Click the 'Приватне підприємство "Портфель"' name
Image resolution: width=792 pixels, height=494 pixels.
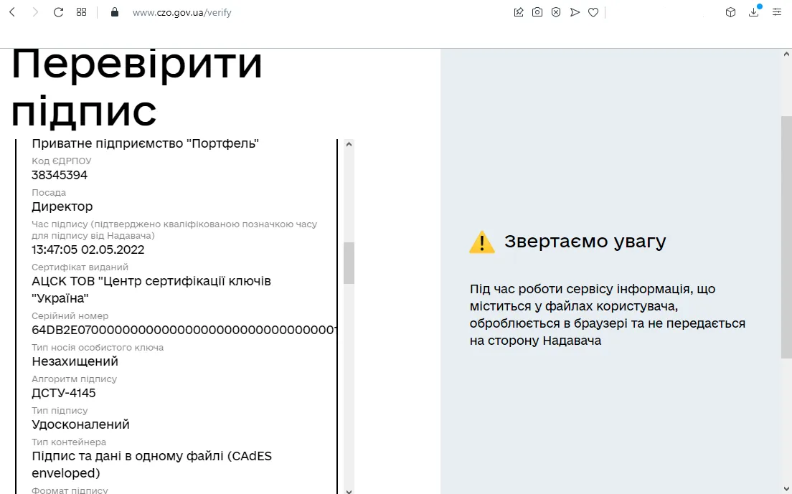(146, 143)
